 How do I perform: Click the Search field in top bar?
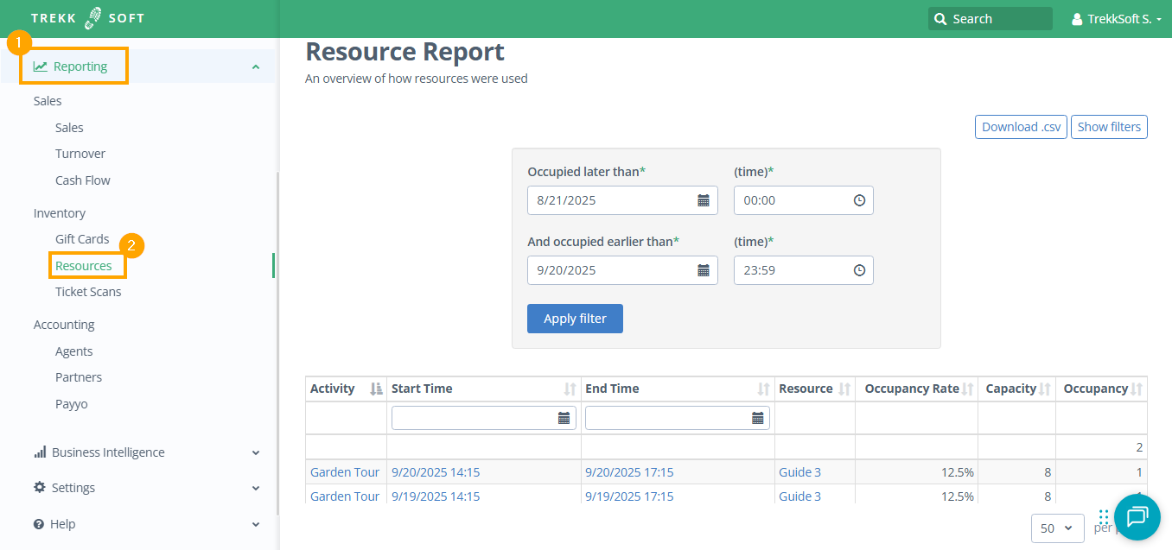click(990, 19)
